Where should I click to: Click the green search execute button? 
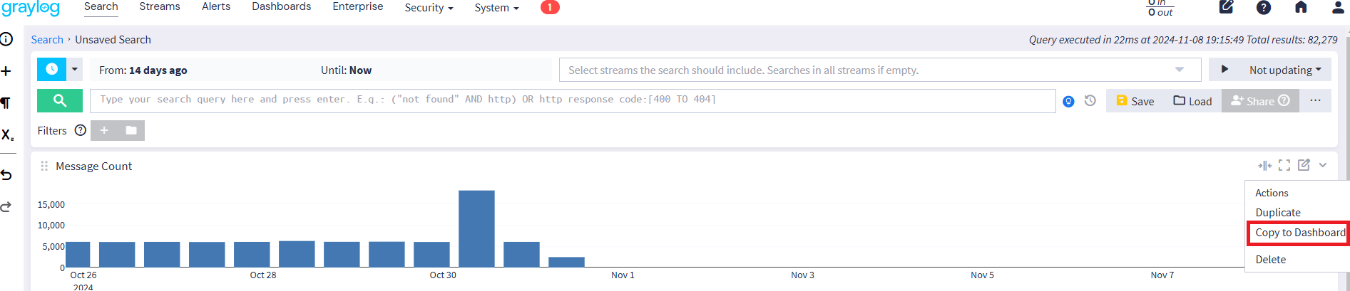point(60,101)
